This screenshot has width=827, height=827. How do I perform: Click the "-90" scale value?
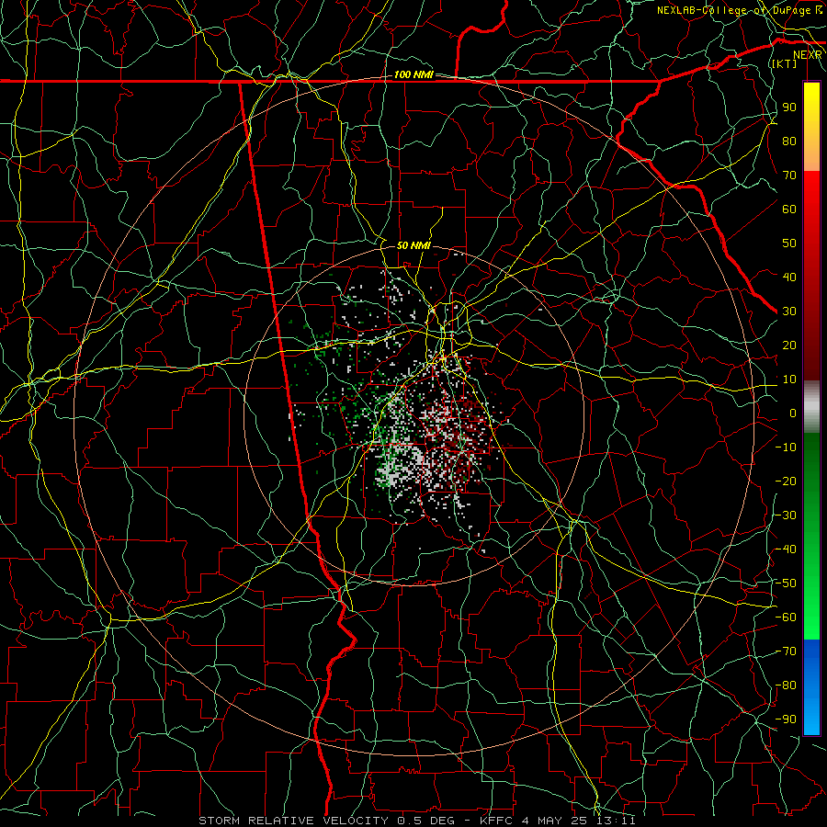tap(786, 719)
